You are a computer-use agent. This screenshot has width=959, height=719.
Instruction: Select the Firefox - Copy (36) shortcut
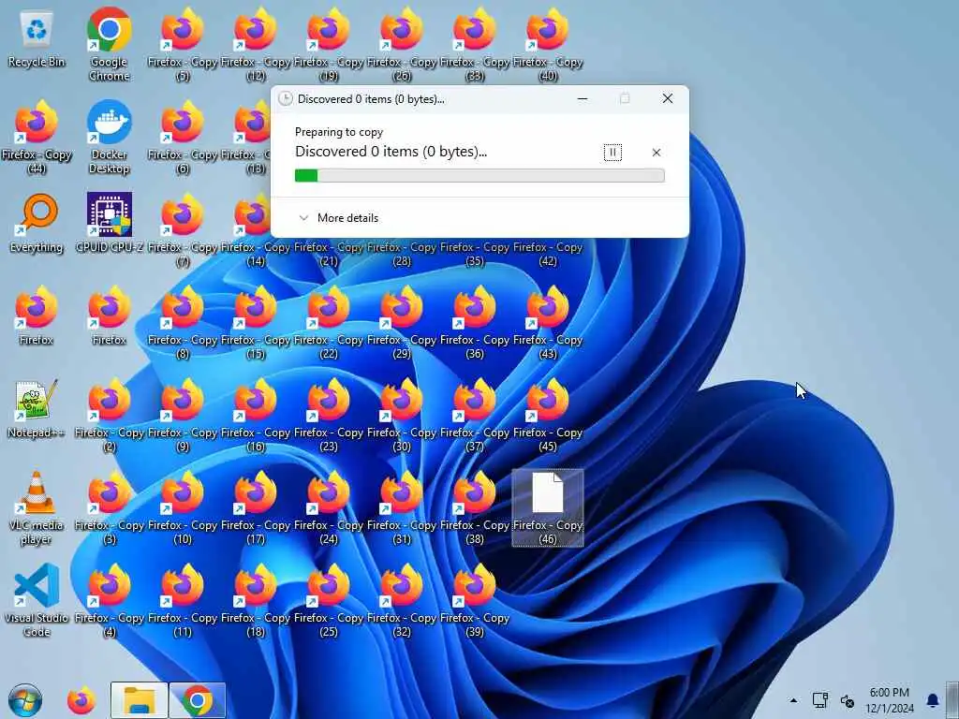475,323
